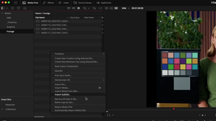Select the third viewer layout icon

[116, 8]
